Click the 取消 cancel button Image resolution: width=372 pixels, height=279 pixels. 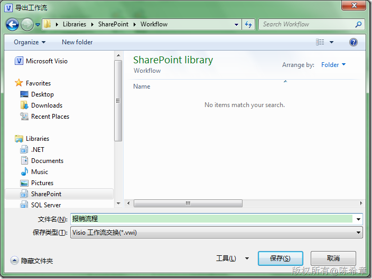[333, 258]
